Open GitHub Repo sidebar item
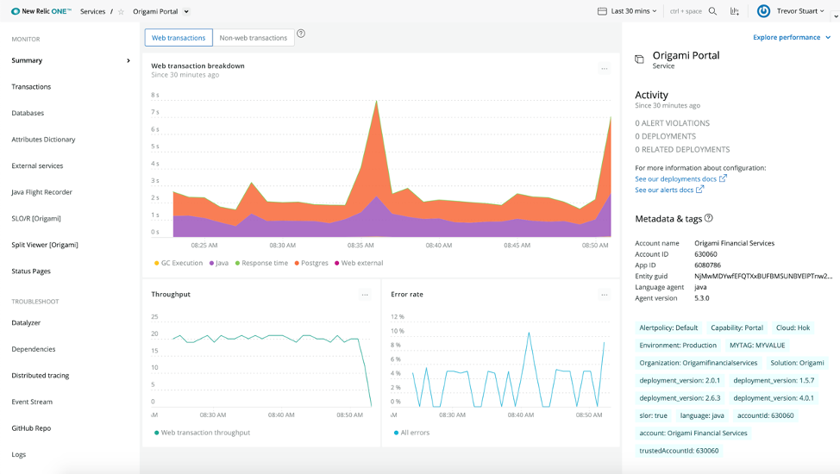 [x=31, y=428]
